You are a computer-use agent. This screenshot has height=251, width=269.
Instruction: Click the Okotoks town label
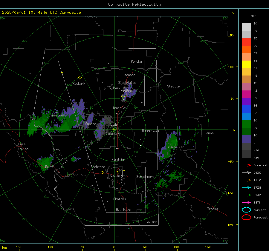pyautogui.click(x=120, y=199)
